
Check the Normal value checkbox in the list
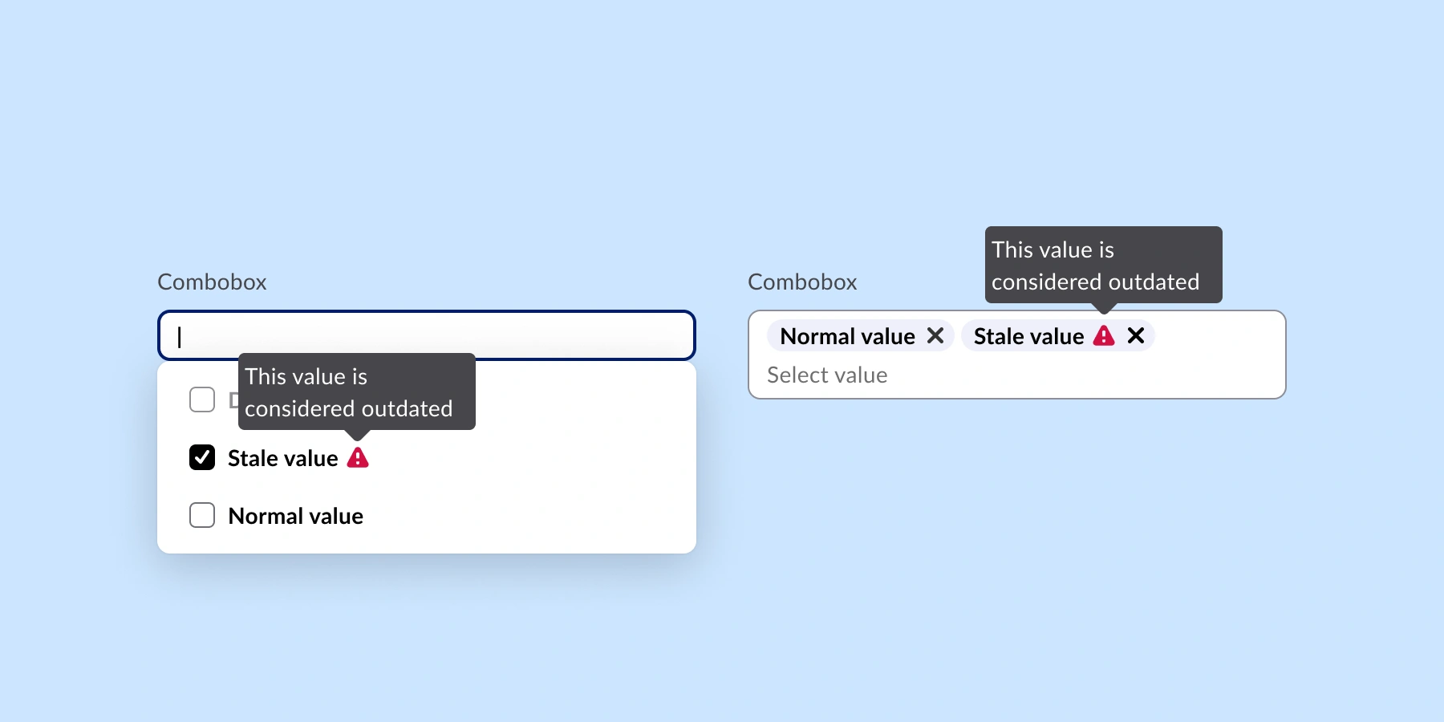pyautogui.click(x=202, y=515)
